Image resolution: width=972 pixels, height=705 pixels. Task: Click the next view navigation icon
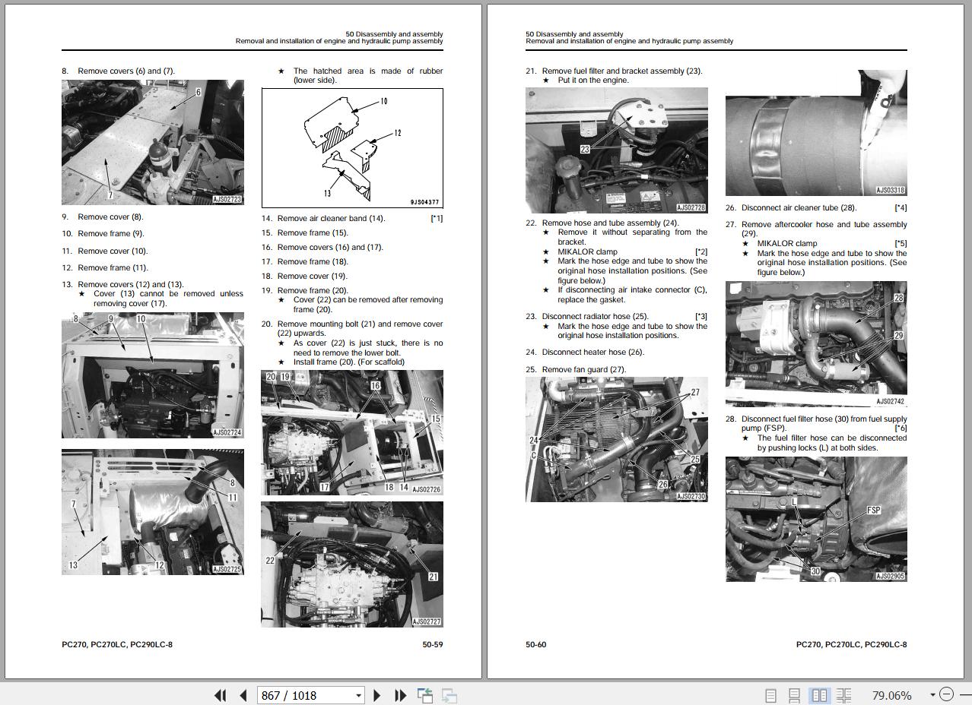pos(449,695)
